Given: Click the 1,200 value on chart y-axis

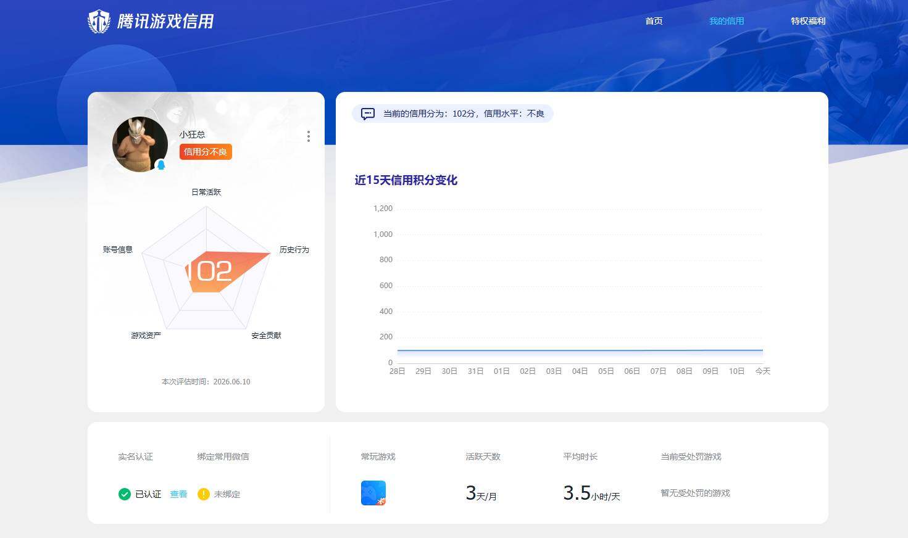Looking at the screenshot, I should click(383, 209).
